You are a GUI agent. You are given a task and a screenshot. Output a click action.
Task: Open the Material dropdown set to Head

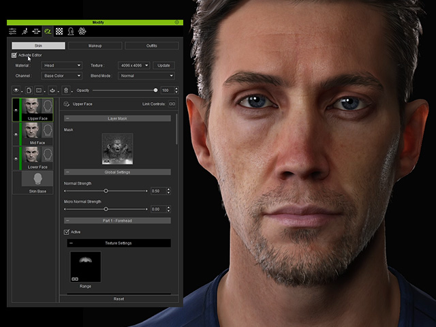tap(61, 65)
